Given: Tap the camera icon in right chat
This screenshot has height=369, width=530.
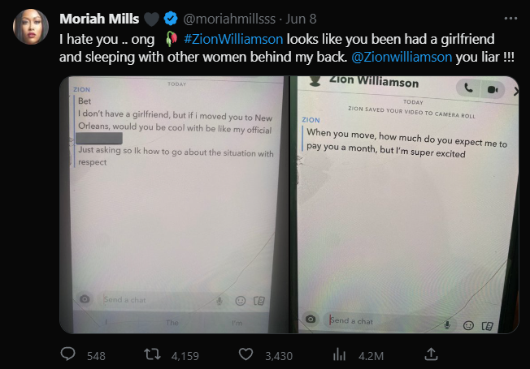Looking at the screenshot, I should [x=309, y=321].
